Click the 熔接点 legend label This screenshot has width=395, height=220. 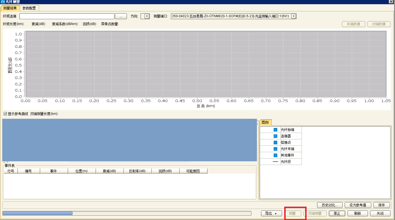click(x=286, y=142)
